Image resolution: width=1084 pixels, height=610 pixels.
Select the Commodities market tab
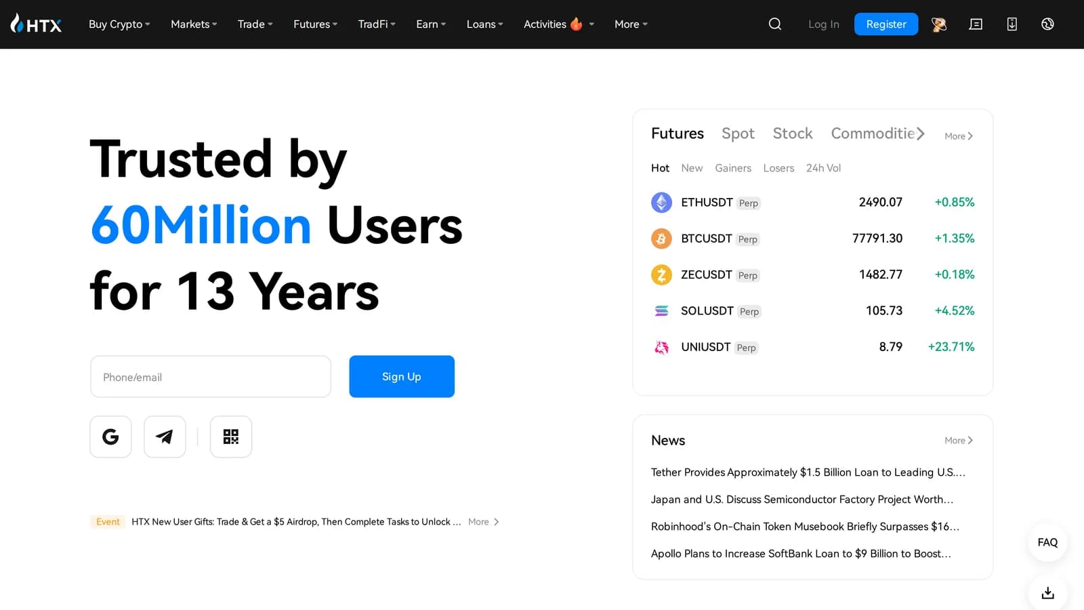(x=873, y=134)
